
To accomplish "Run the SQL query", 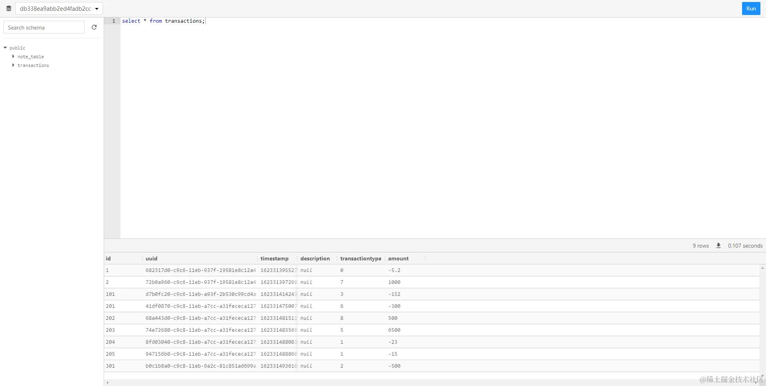I will tap(751, 8).
